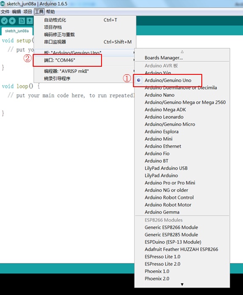Select Arduino Pro or Pro Mini
Screen dimensions: 243x295
tap(182, 183)
